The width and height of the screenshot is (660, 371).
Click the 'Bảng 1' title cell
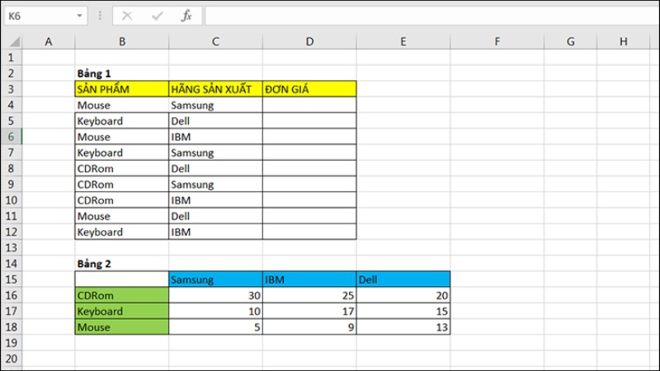tap(121, 73)
